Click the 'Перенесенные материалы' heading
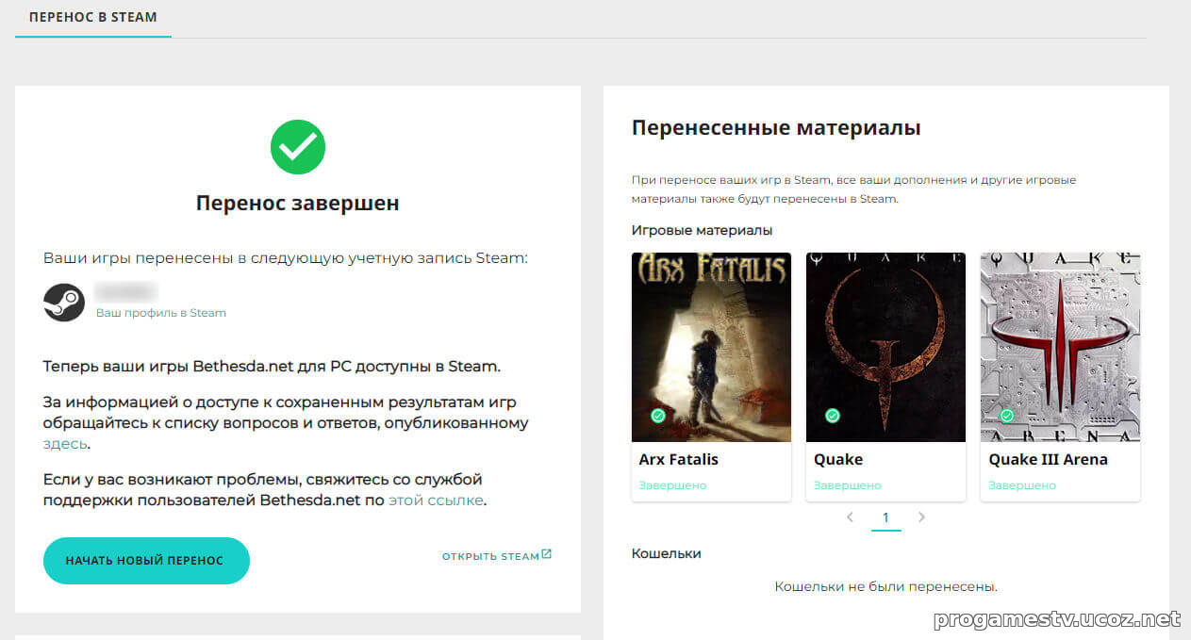The height and width of the screenshot is (640, 1191). (x=776, y=128)
